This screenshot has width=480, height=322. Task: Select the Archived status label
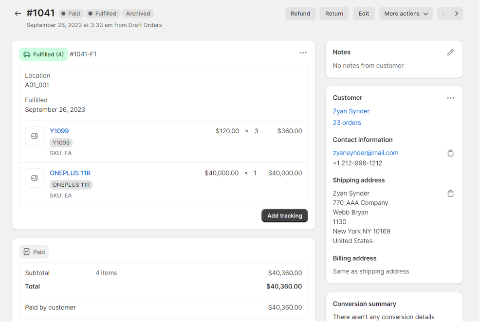tap(138, 13)
